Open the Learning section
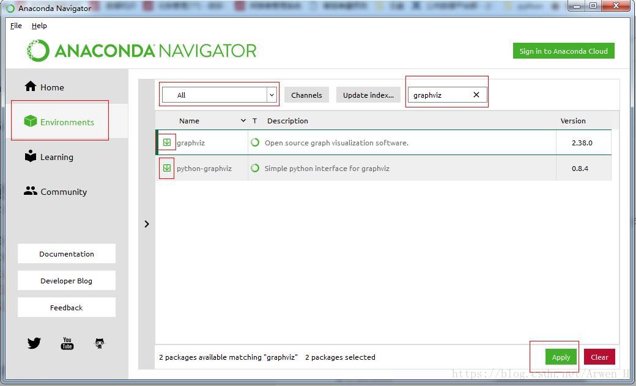 pos(67,157)
